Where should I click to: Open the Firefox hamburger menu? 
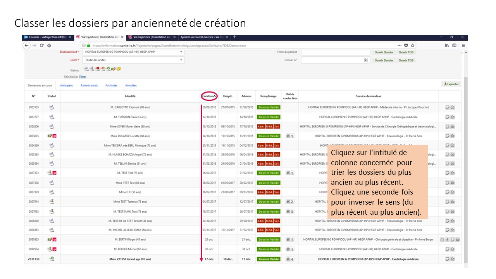click(x=463, y=45)
